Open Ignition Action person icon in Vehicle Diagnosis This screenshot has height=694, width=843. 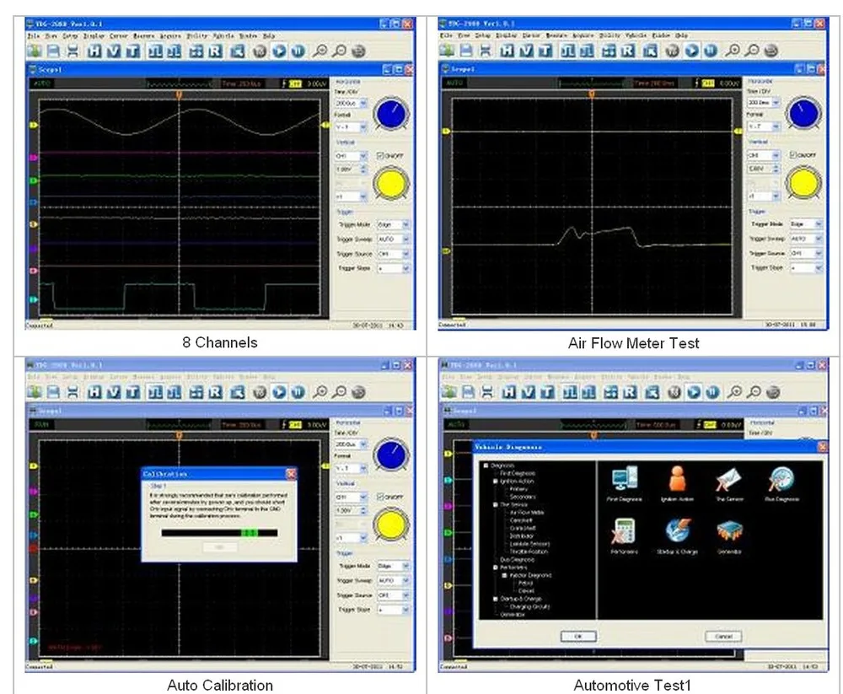coord(677,479)
